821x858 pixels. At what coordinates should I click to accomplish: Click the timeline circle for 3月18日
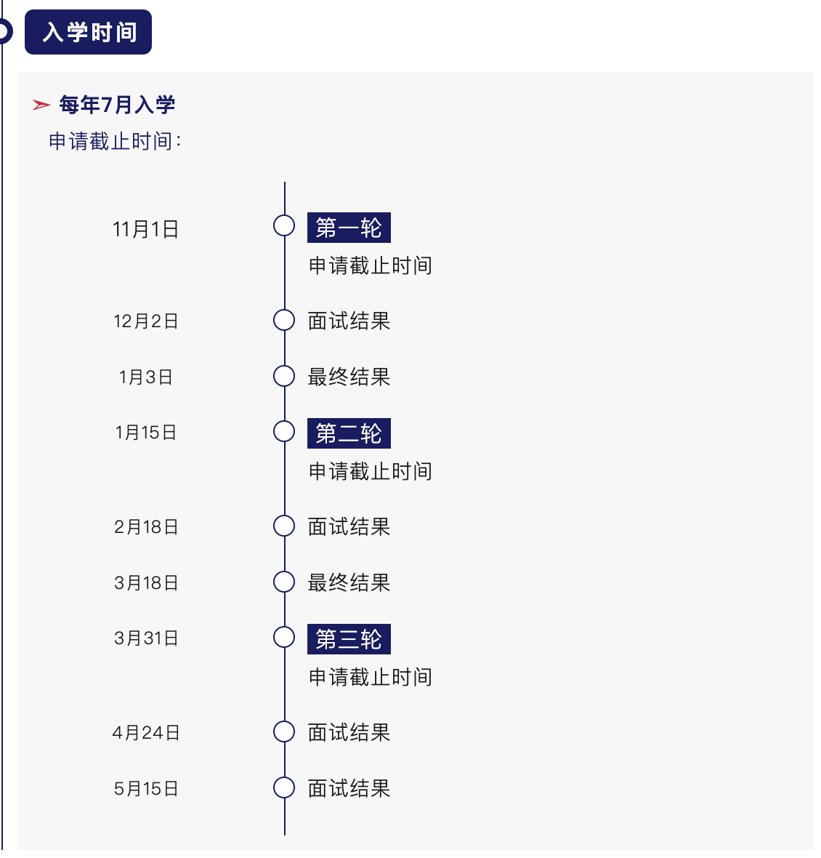[x=284, y=582]
